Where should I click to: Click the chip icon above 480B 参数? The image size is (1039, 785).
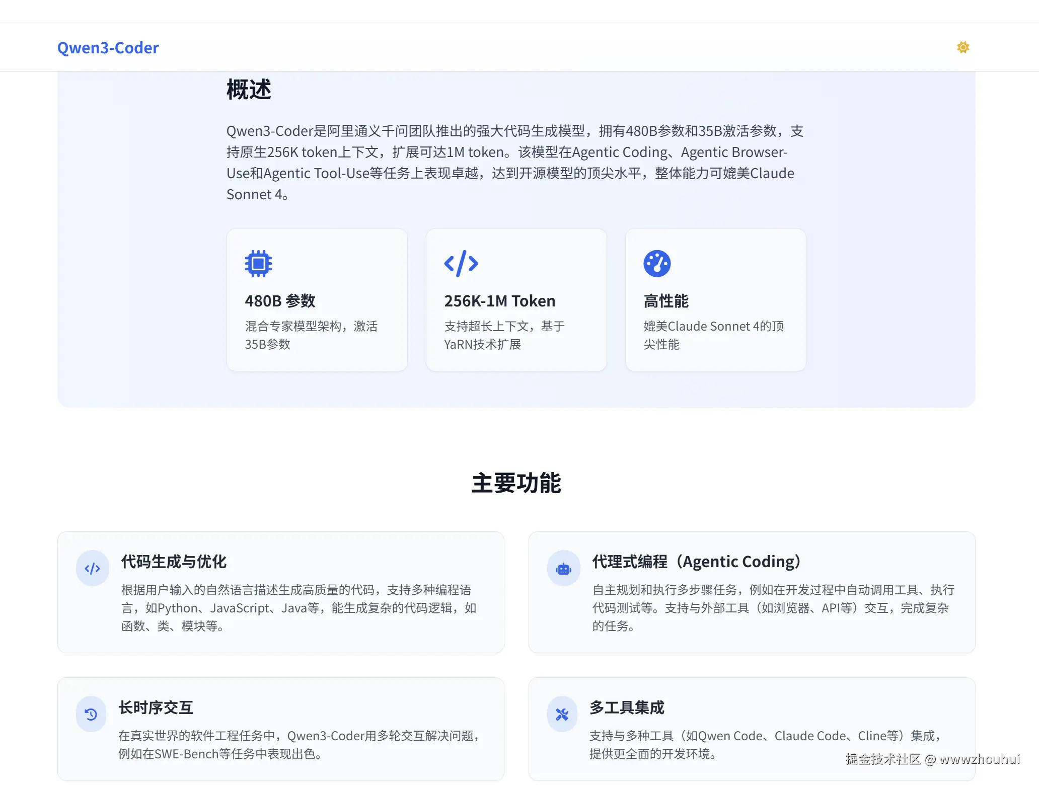[258, 264]
